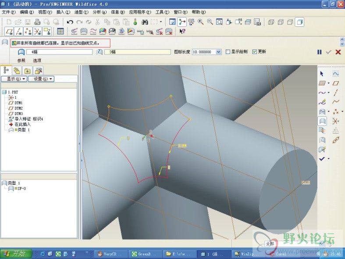Click the Datum Axis tool in right toolbar

[x=335, y=93]
